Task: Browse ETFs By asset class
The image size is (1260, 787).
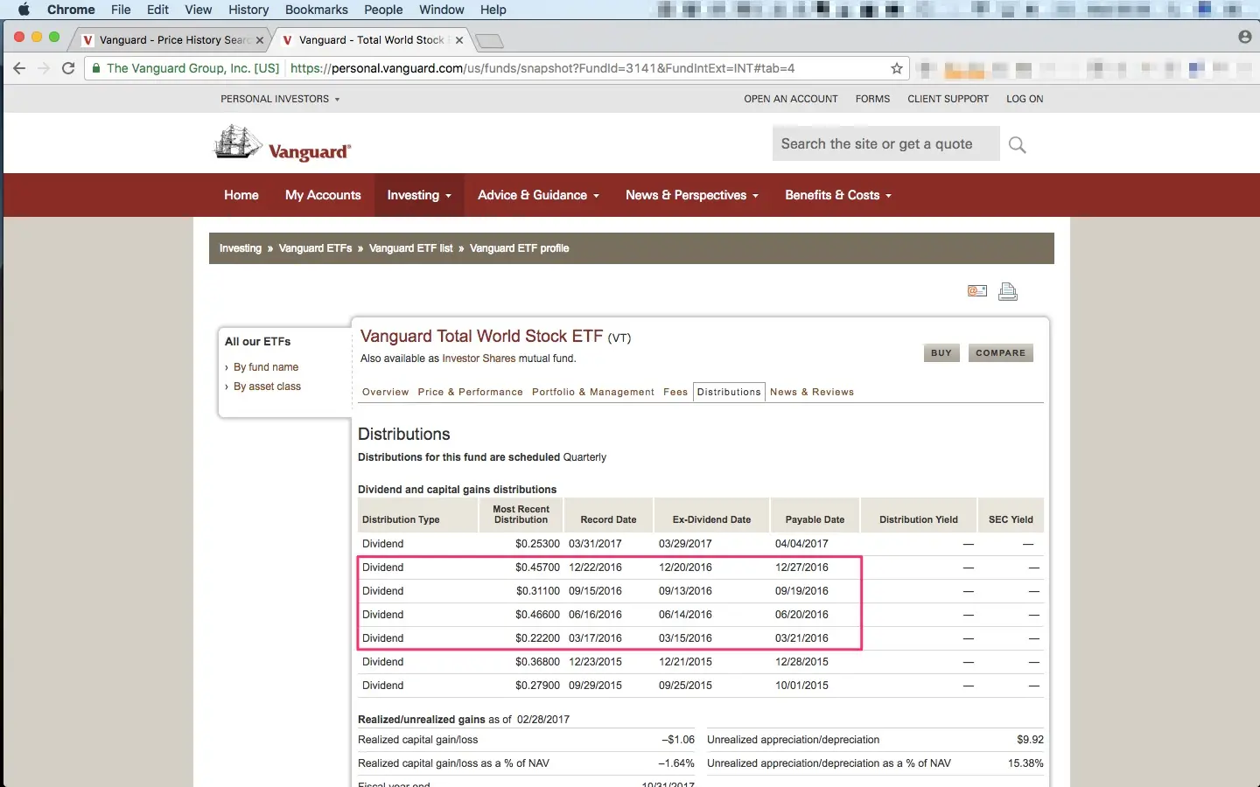Action: tap(267, 387)
